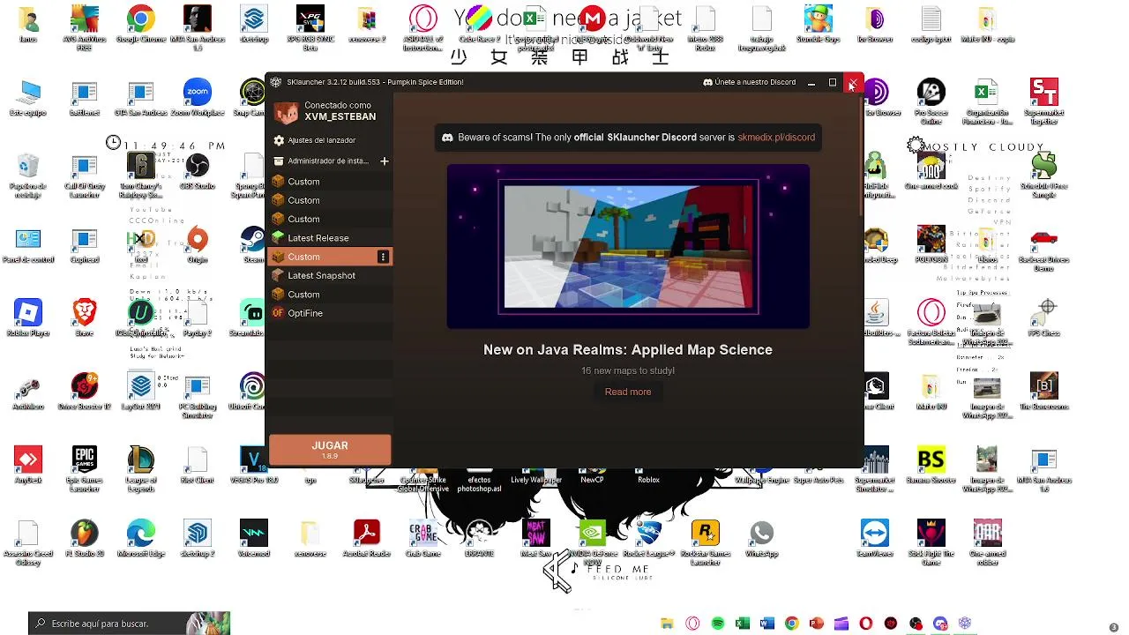Open Origin desktop shortcut
The width and height of the screenshot is (1129, 635).
pos(198,245)
